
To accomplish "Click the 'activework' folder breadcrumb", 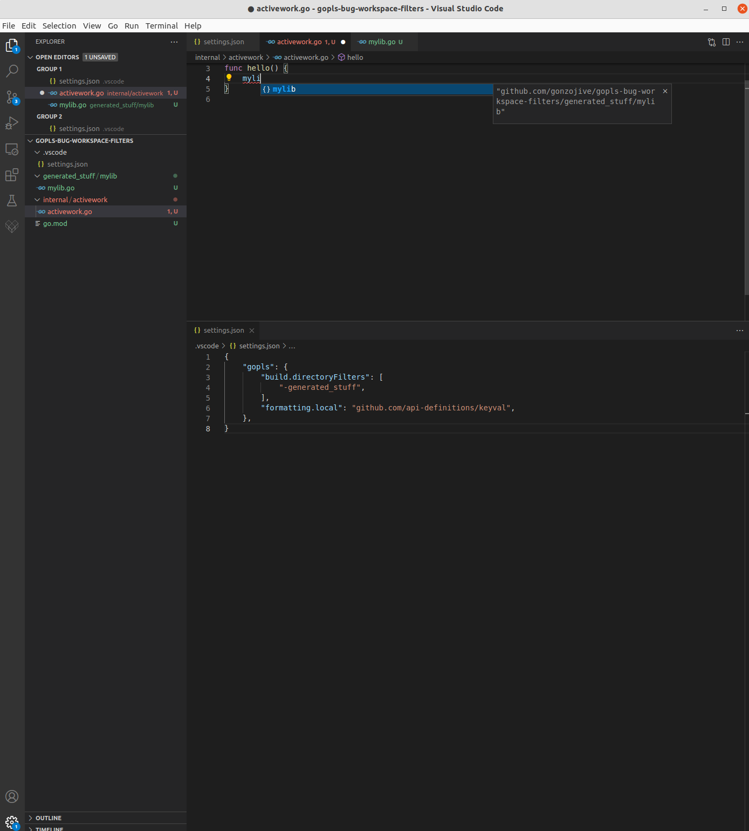I will pos(246,57).
